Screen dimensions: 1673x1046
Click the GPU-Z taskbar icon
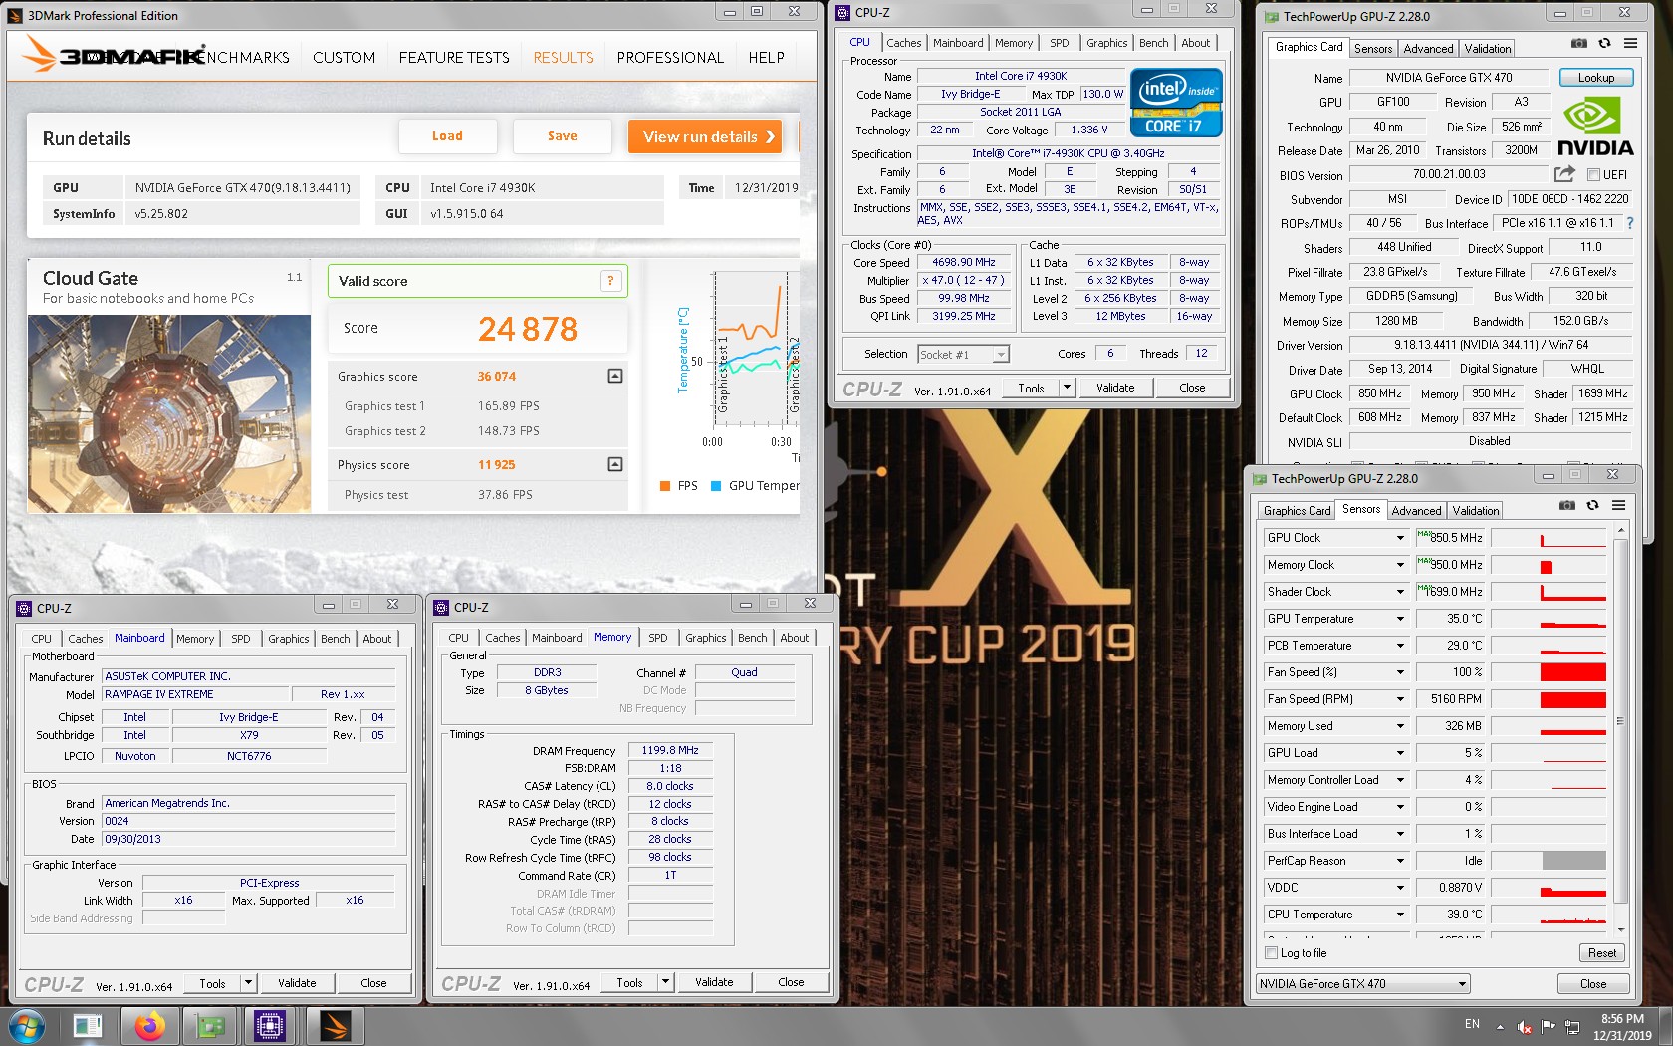pos(210,1026)
